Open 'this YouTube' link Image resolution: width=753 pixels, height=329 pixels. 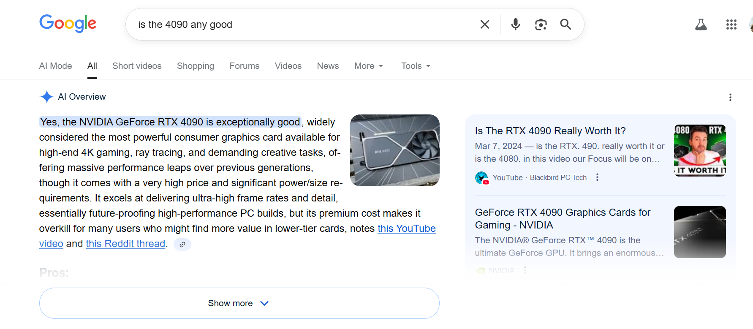tap(407, 228)
